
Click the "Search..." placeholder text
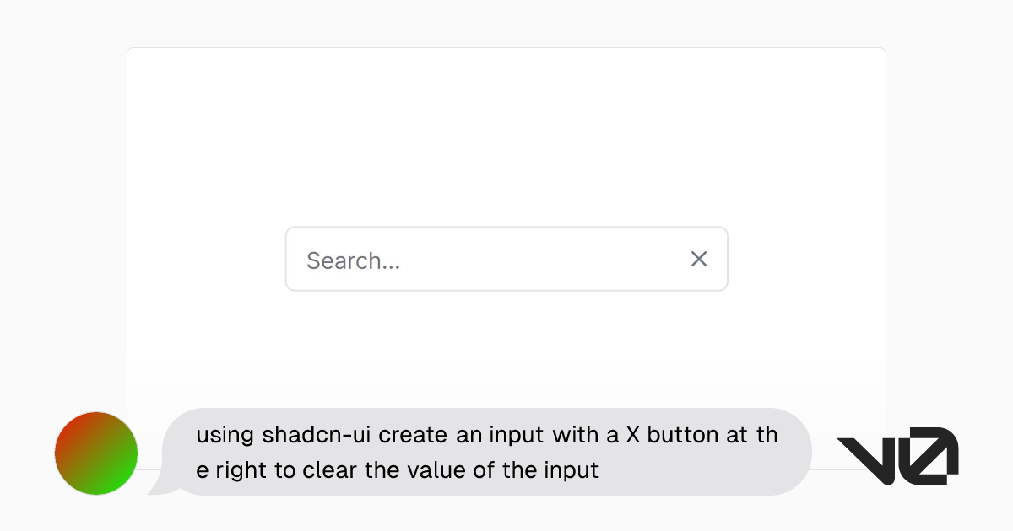click(x=353, y=260)
